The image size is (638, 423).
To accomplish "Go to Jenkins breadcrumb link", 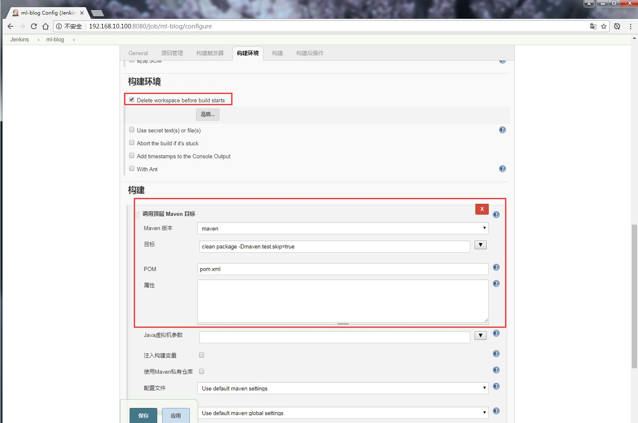I will 20,40.
